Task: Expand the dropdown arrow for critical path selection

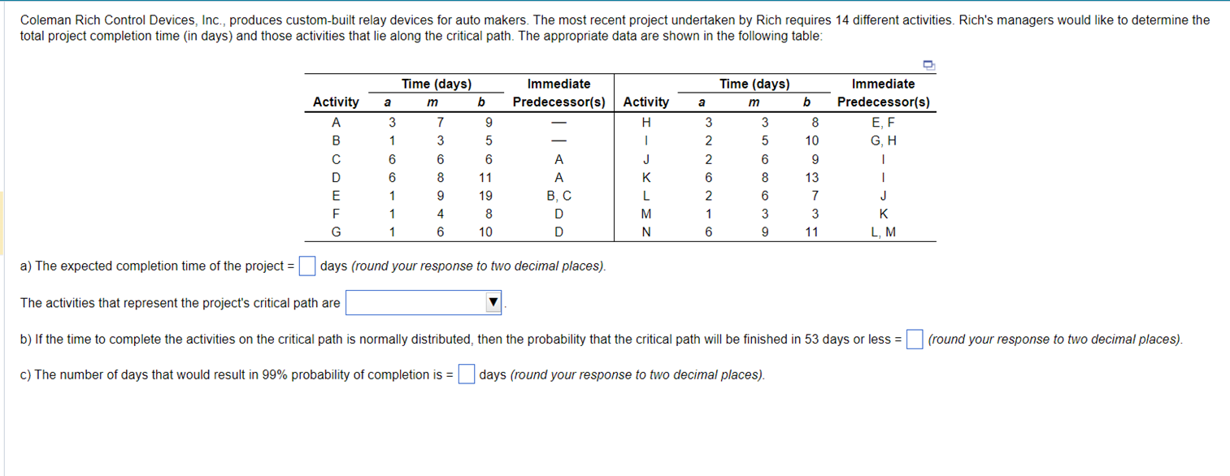Action: pyautogui.click(x=494, y=302)
